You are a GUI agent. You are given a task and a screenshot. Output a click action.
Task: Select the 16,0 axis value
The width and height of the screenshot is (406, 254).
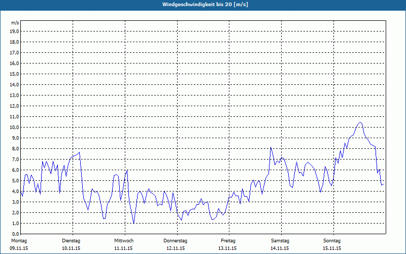point(14,63)
